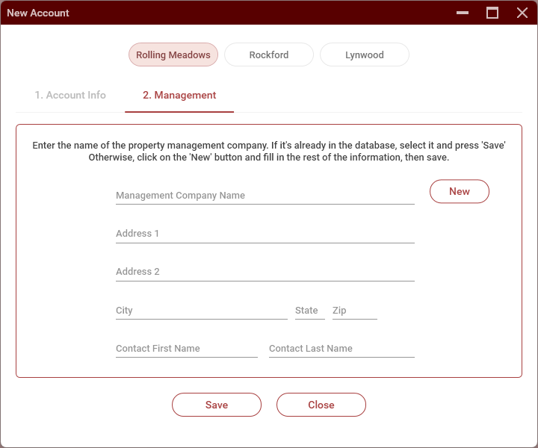
Task: Select the Rolling Meadows location
Action: [173, 55]
